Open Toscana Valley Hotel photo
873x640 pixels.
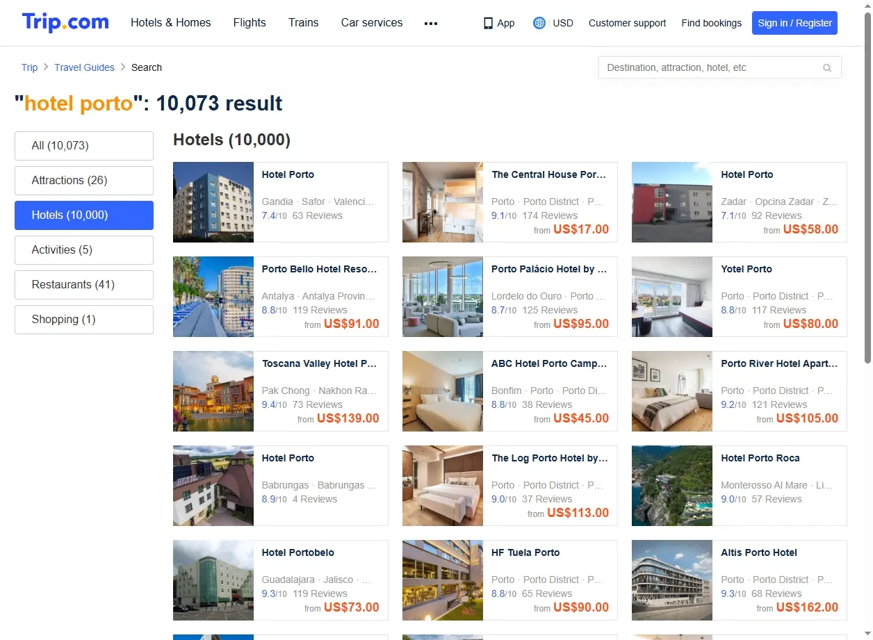click(x=213, y=391)
